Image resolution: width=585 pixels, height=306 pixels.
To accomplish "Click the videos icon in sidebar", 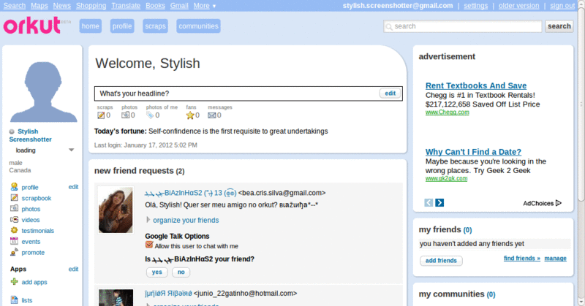I will (x=14, y=220).
